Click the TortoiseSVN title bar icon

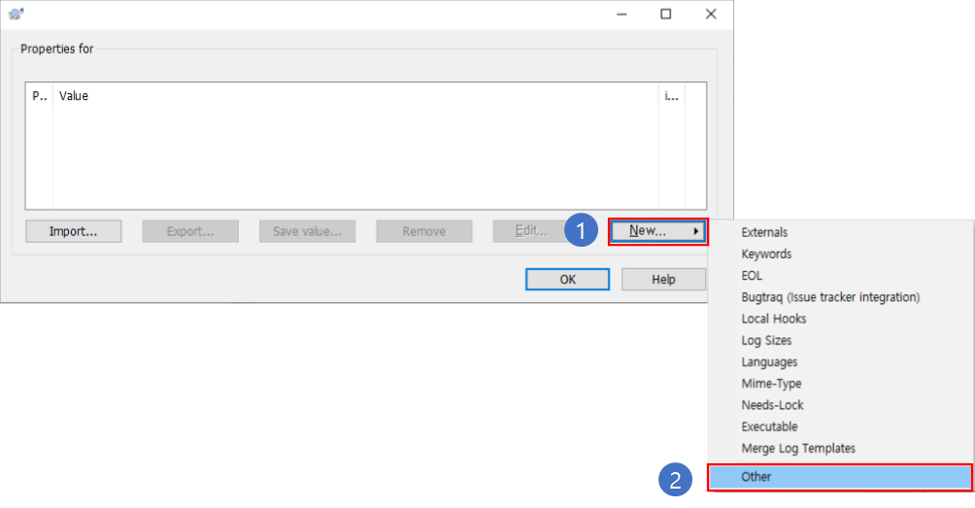pos(17,14)
